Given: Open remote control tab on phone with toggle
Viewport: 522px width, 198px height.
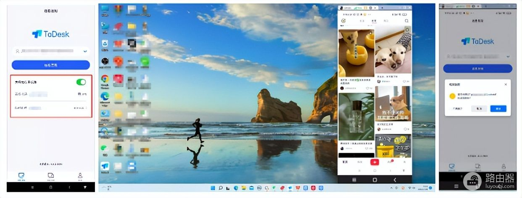Looking at the screenshot, I should [21, 176].
